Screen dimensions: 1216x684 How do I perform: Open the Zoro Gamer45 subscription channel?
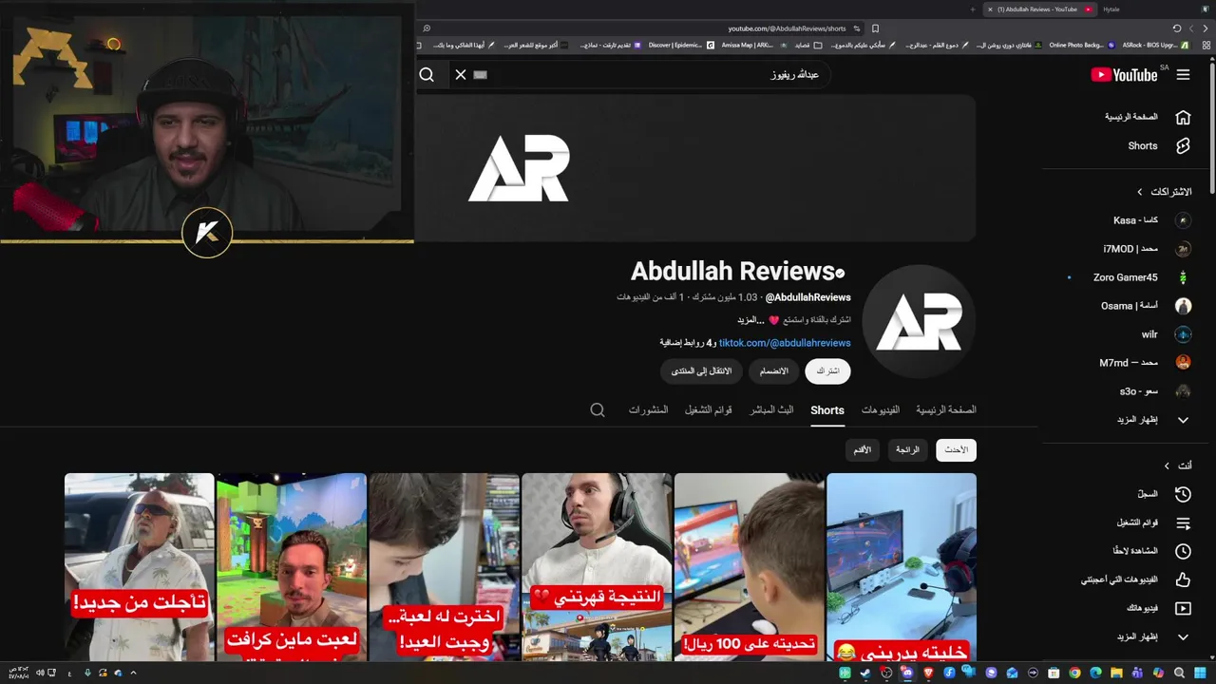point(1142,277)
